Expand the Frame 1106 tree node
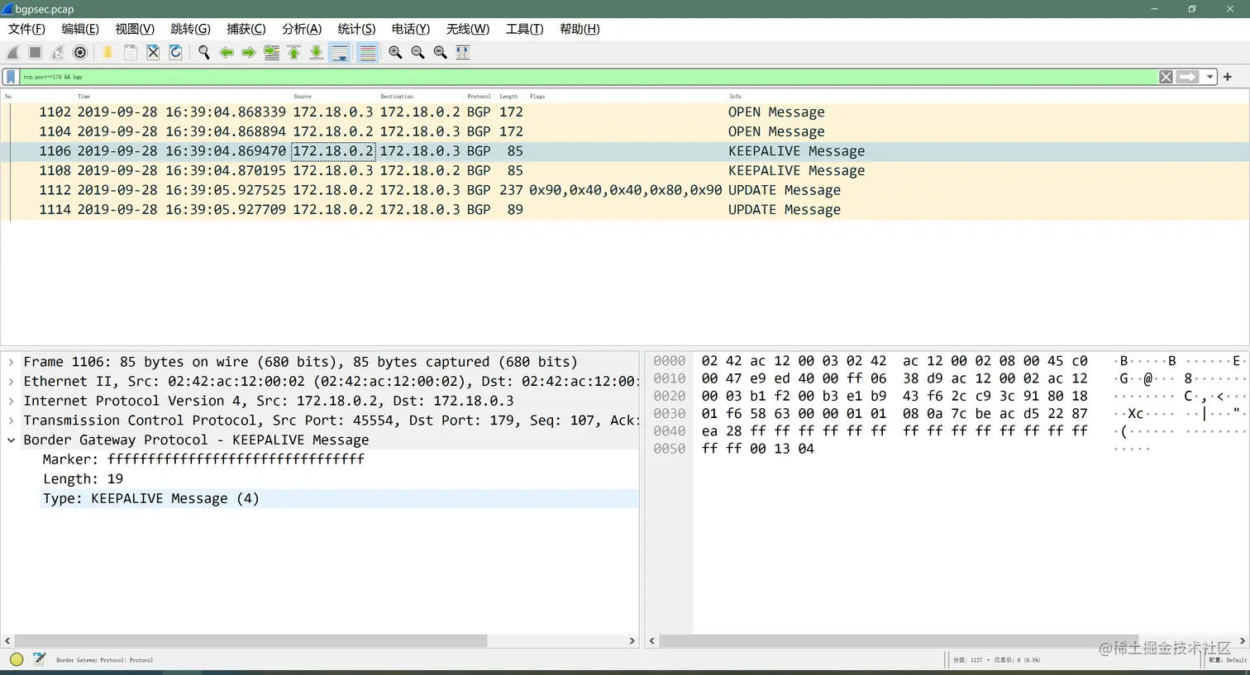Viewport: 1250px width, 675px height. click(11, 362)
